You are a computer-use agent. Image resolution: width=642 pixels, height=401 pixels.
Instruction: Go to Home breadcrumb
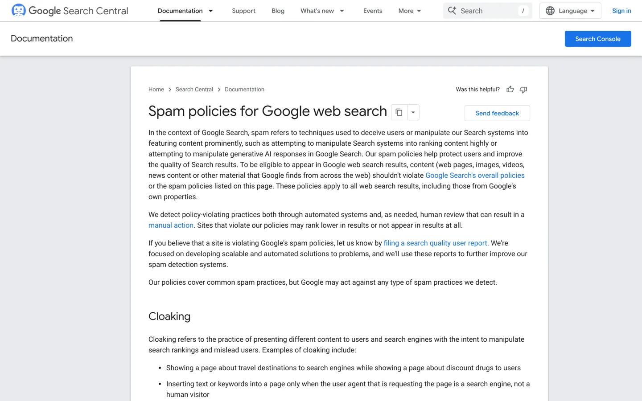156,90
